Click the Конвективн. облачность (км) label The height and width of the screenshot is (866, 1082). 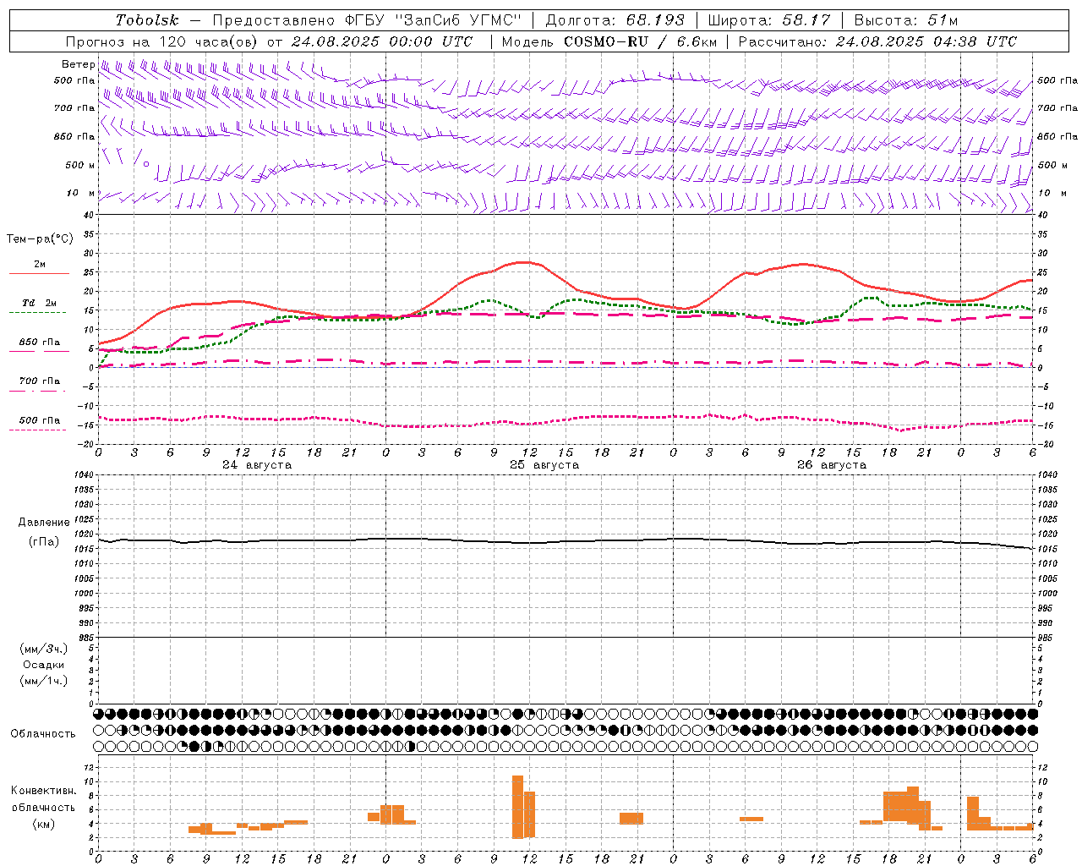tap(44, 808)
